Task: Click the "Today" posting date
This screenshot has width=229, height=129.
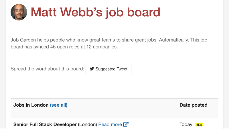Action: point(186,124)
